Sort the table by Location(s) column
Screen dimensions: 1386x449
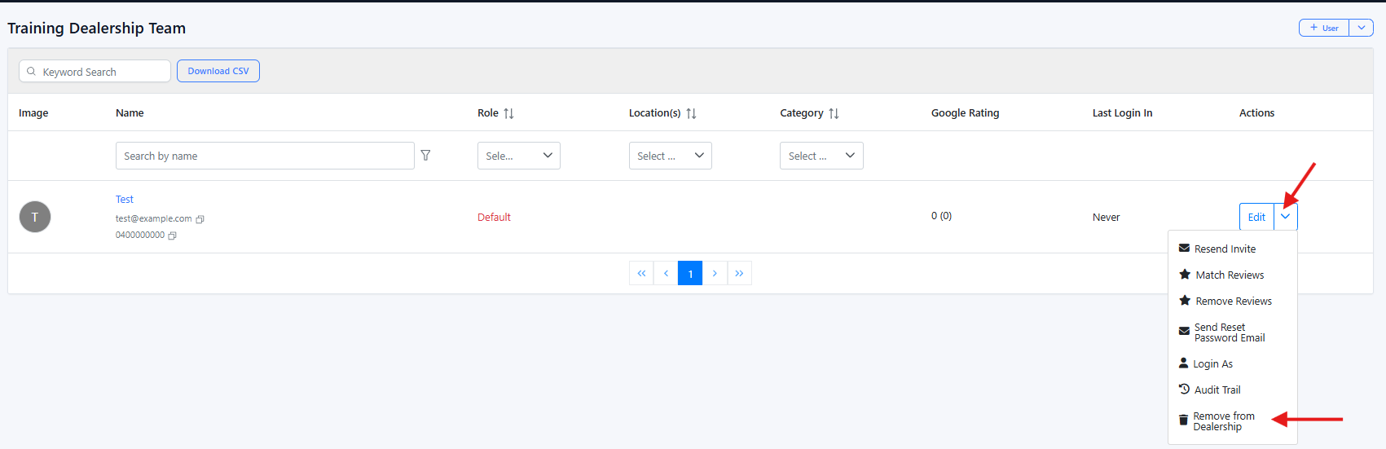(x=691, y=113)
